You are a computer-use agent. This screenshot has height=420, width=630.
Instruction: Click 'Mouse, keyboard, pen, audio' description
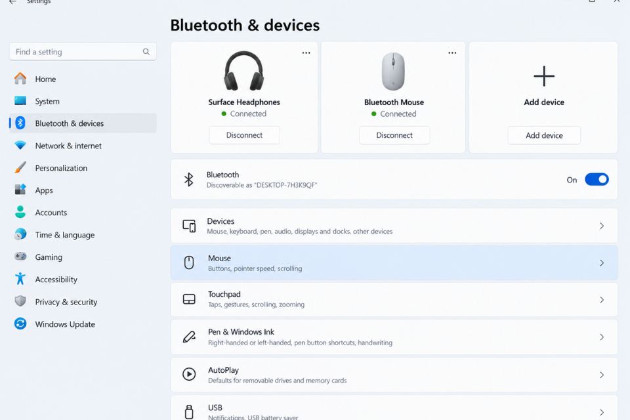[x=299, y=232]
